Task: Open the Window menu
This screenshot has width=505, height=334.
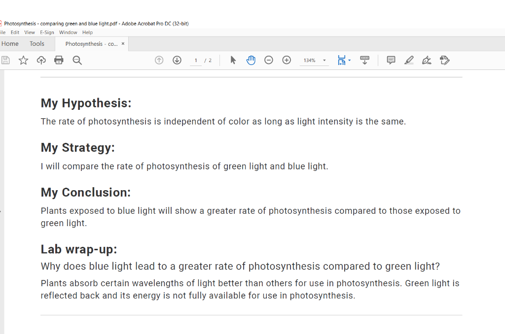Action: (68, 33)
